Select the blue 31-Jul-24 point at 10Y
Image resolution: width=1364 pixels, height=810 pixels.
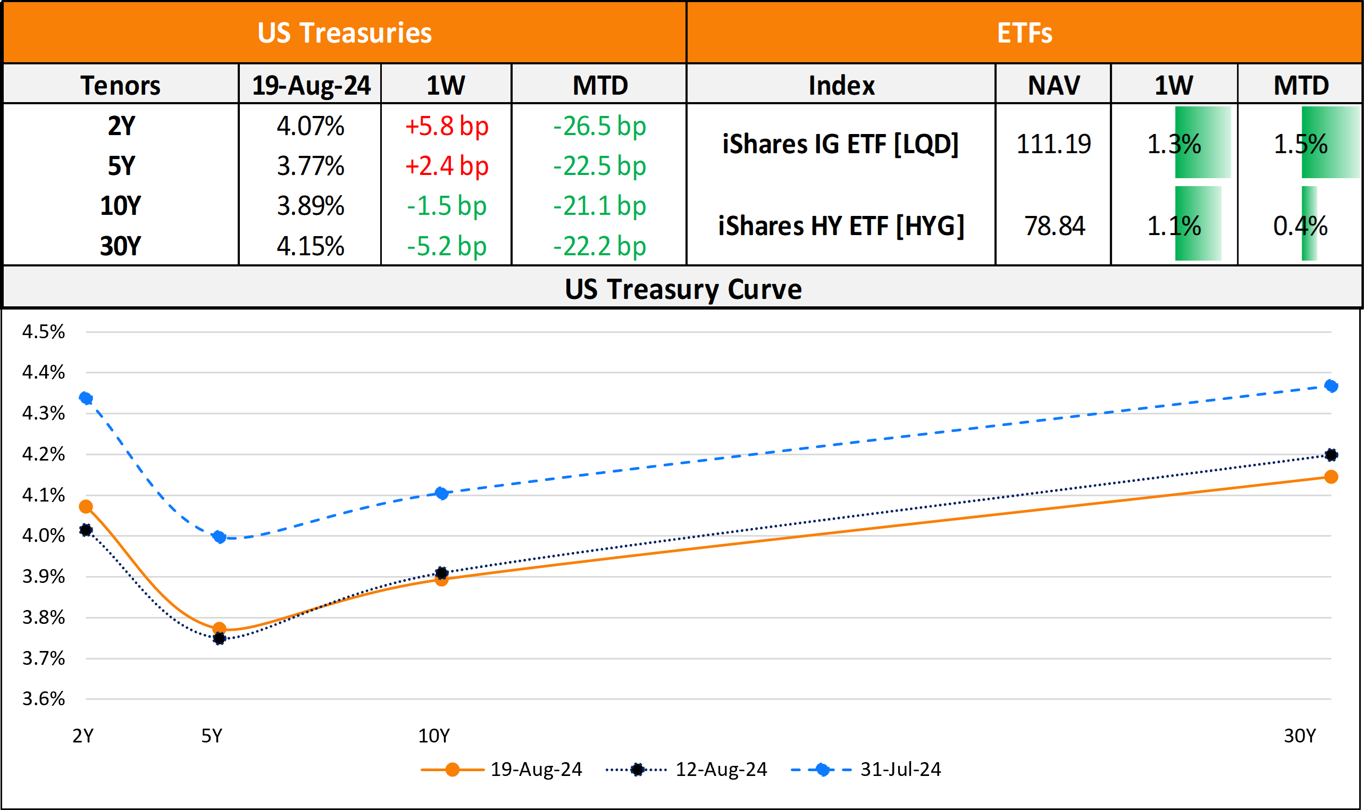coord(442,494)
